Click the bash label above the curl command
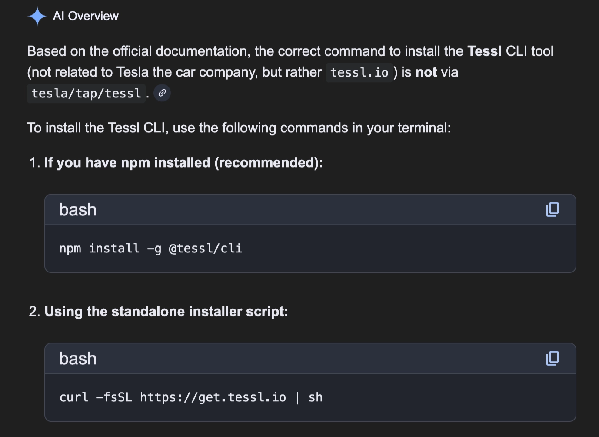599x437 pixels. click(78, 359)
